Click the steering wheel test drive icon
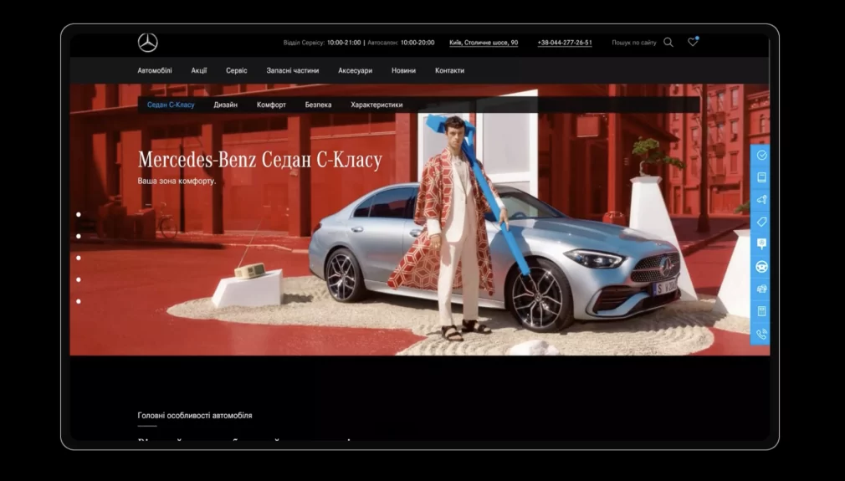The image size is (845, 481). (x=761, y=267)
